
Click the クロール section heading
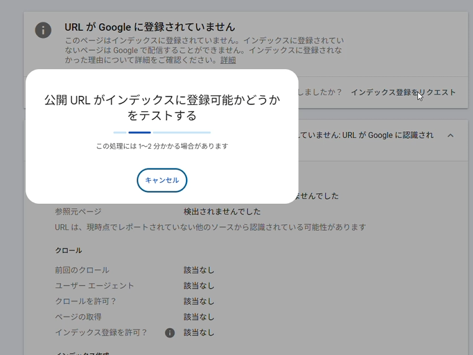coord(68,251)
